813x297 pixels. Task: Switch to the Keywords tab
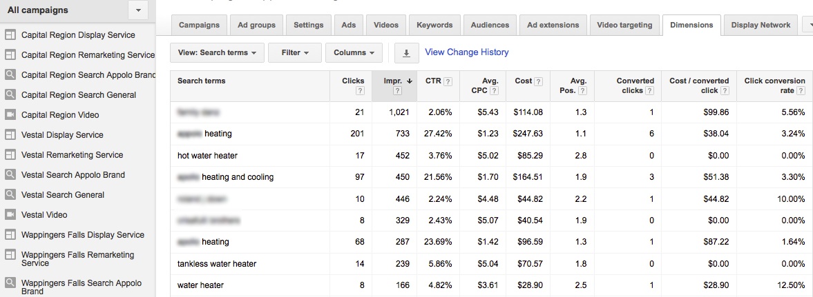(435, 25)
